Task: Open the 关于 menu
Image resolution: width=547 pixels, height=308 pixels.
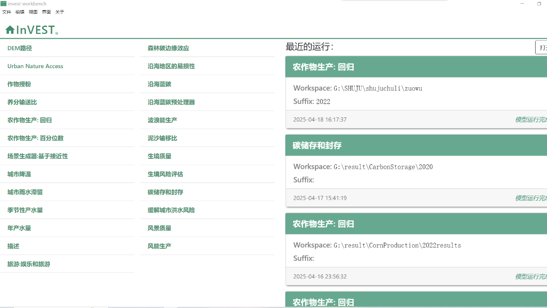Action: 60,12
